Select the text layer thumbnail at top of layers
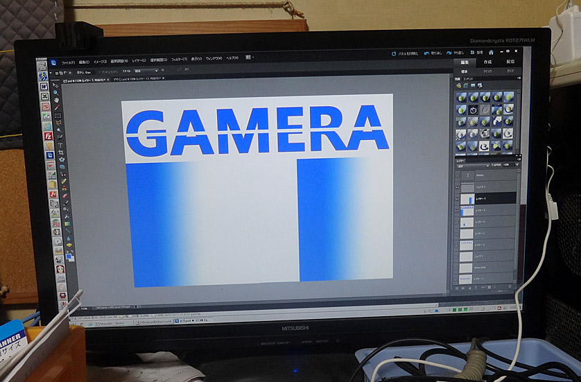Image resolution: width=581 pixels, height=382 pixels. tap(467, 176)
